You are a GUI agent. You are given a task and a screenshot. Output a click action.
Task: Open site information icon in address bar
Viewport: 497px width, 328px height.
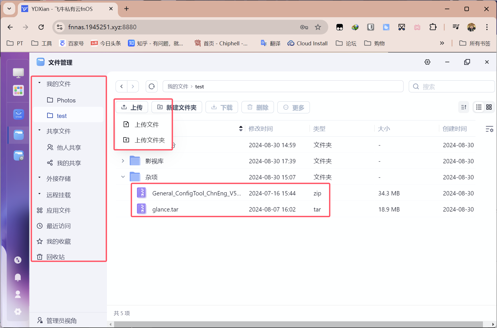(60, 27)
